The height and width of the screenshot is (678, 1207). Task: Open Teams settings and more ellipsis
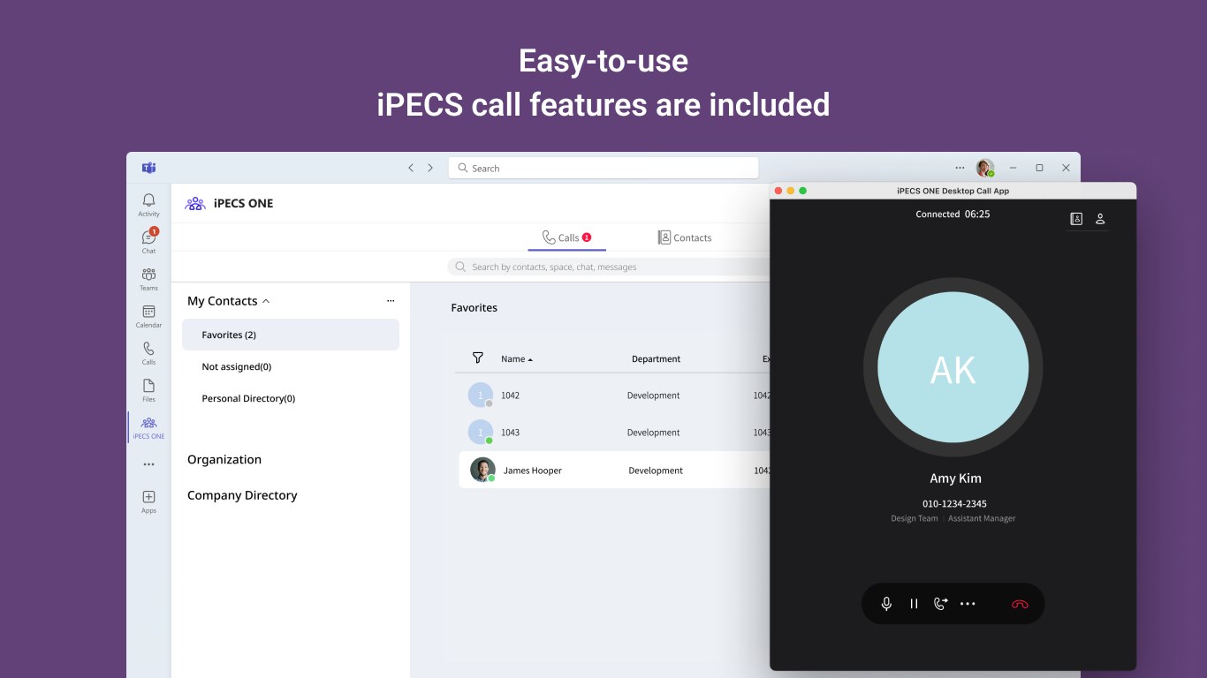(x=960, y=168)
